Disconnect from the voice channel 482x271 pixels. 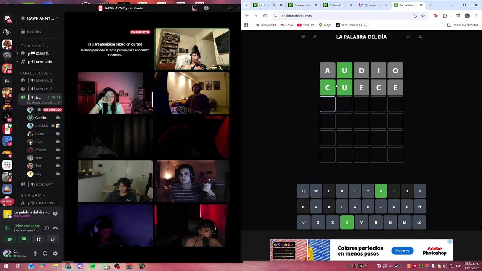point(55,228)
